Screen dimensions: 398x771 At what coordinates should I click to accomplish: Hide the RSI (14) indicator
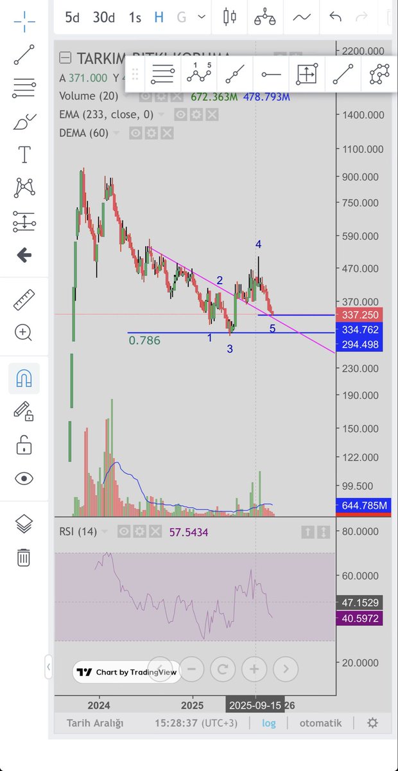point(125,532)
